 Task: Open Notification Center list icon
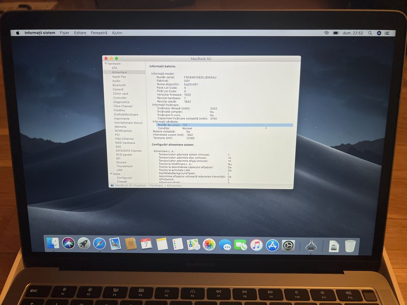click(387, 33)
